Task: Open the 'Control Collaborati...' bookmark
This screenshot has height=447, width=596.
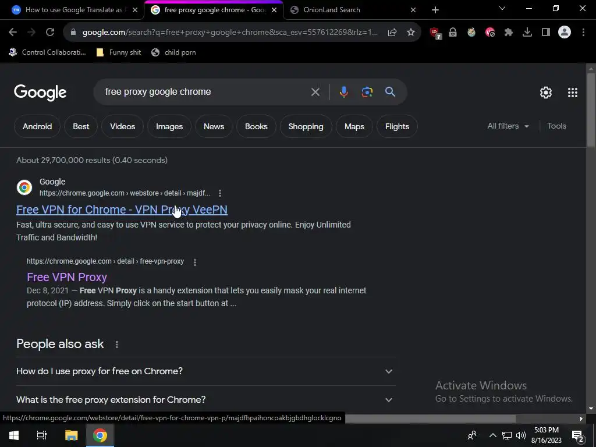Action: [x=48, y=52]
